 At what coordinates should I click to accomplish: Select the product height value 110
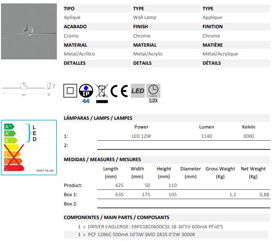[x=173, y=185]
